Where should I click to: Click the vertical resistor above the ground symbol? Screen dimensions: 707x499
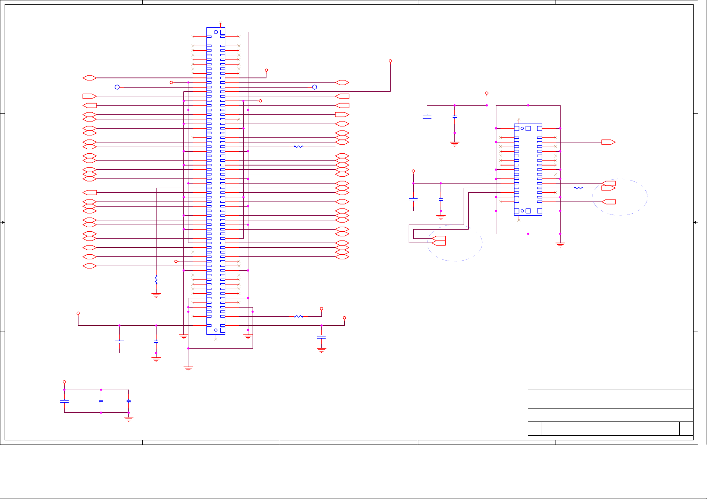(156, 279)
